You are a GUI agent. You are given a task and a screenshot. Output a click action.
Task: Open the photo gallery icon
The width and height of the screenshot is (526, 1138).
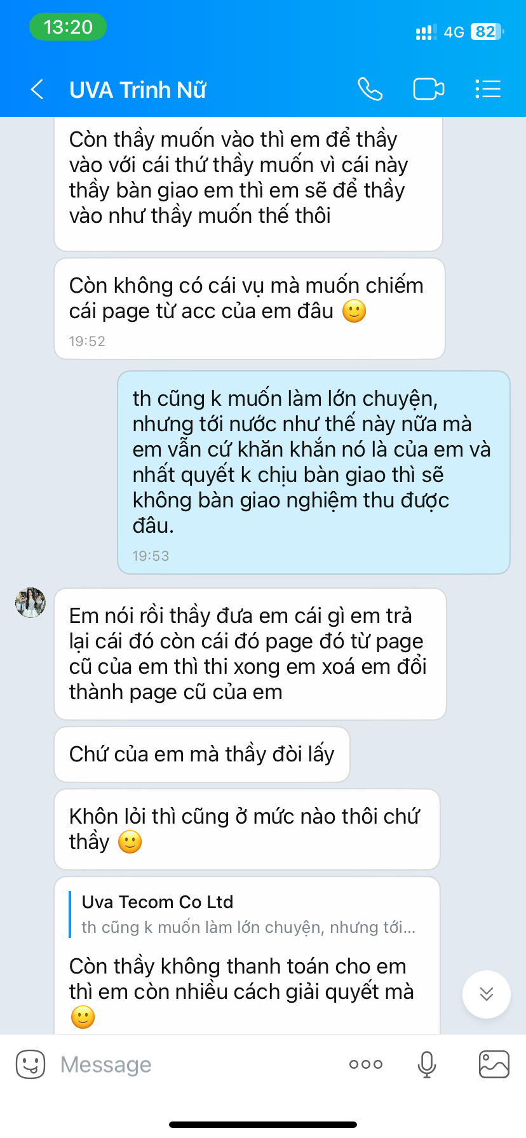pos(494,1064)
